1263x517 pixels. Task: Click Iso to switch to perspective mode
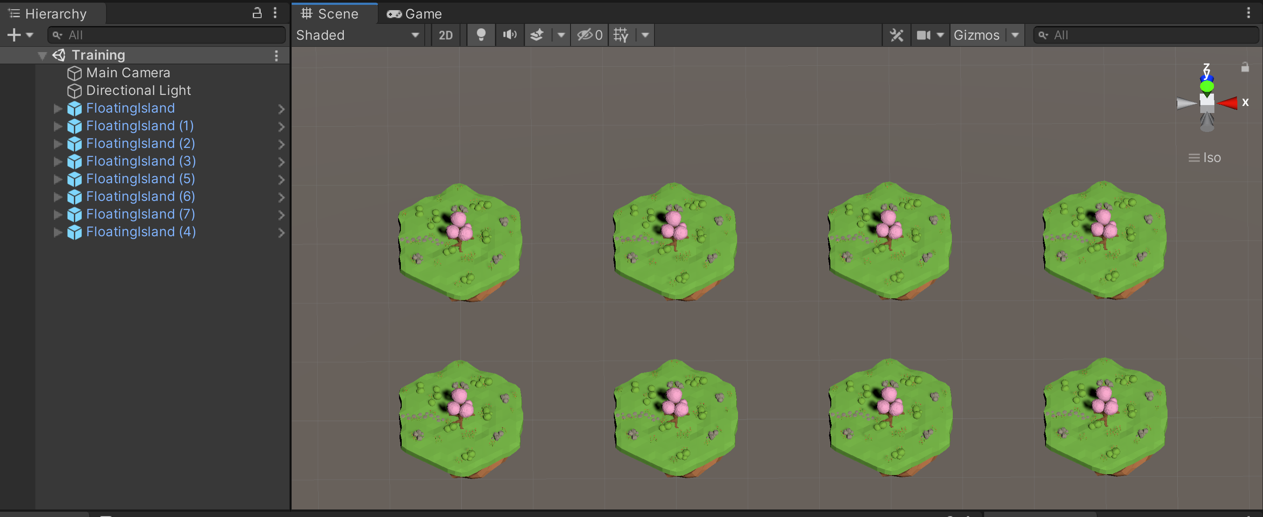(1212, 157)
